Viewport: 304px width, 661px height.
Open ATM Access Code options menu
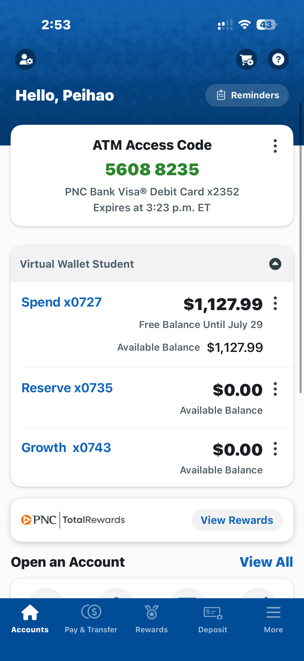(275, 146)
